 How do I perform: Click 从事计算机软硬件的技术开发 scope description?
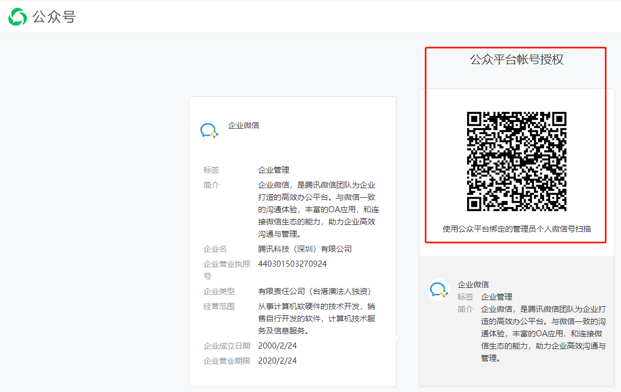tap(317, 318)
